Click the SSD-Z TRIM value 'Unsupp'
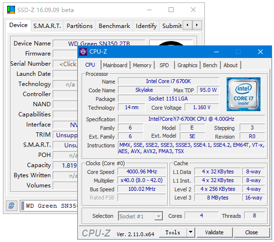 pyautogui.click(x=65, y=135)
